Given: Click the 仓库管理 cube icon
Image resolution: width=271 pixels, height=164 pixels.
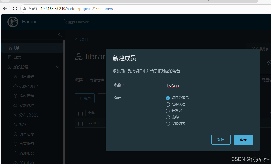Looking at the screenshot, I should click(x=16, y=96).
